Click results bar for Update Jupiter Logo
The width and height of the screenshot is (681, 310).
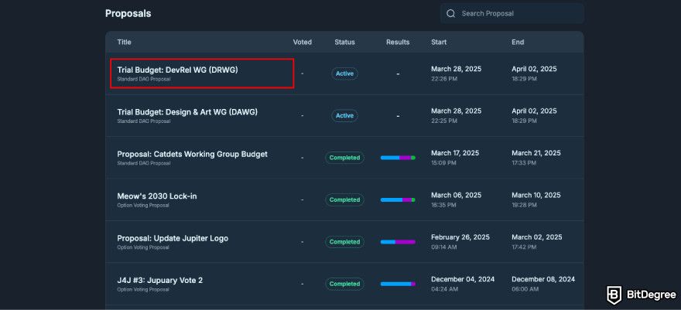pyautogui.click(x=398, y=242)
